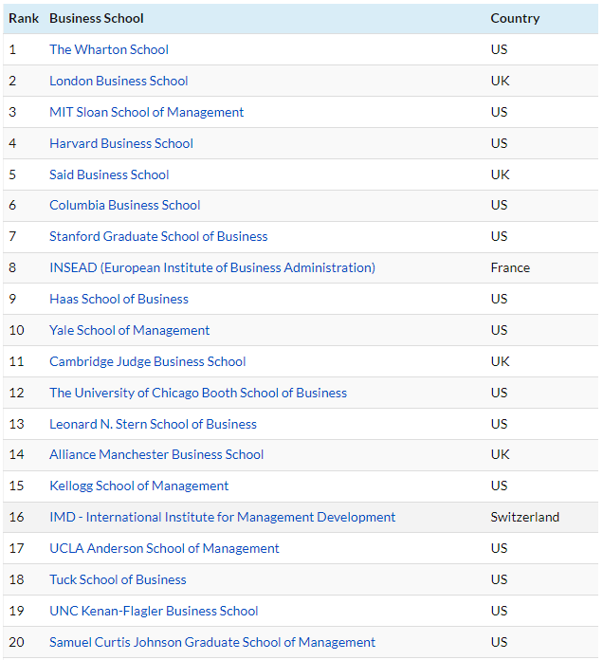Open The Wharton School link
This screenshot has height=660, width=603.
[x=109, y=49]
